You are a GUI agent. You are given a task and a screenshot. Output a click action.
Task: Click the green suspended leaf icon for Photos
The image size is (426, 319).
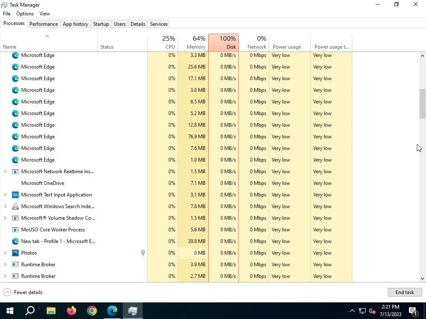[143, 253]
